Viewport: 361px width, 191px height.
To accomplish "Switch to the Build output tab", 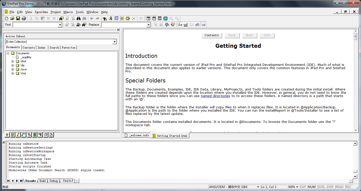I will (43, 181).
